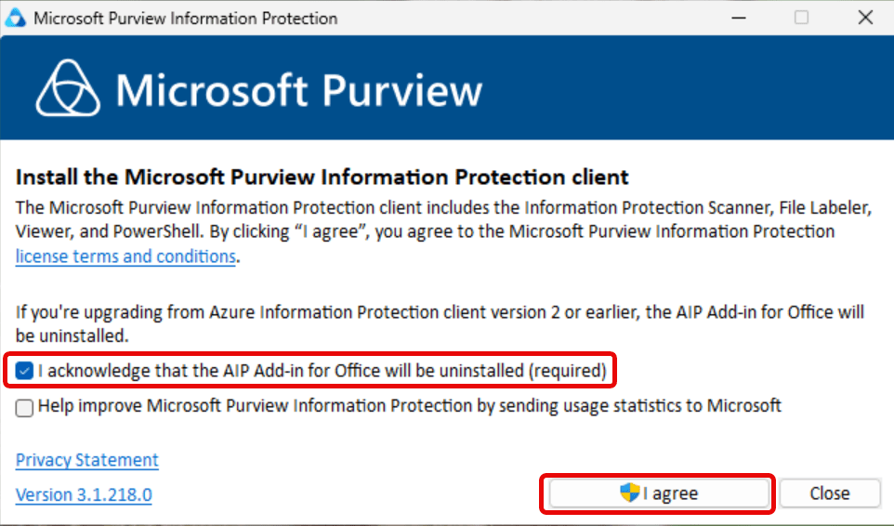The image size is (894, 526).
Task: Click the 'Help improve Microsoft Purview' label text
Action: tap(409, 405)
